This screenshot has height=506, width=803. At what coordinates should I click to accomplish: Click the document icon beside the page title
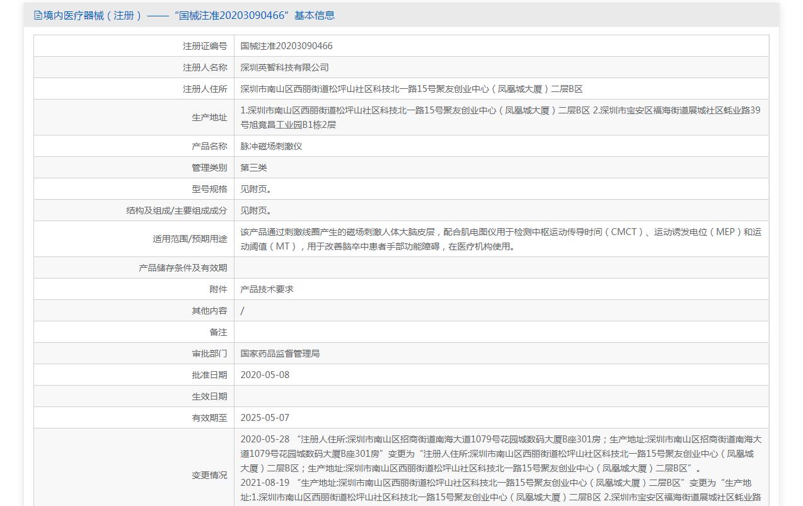pos(38,16)
